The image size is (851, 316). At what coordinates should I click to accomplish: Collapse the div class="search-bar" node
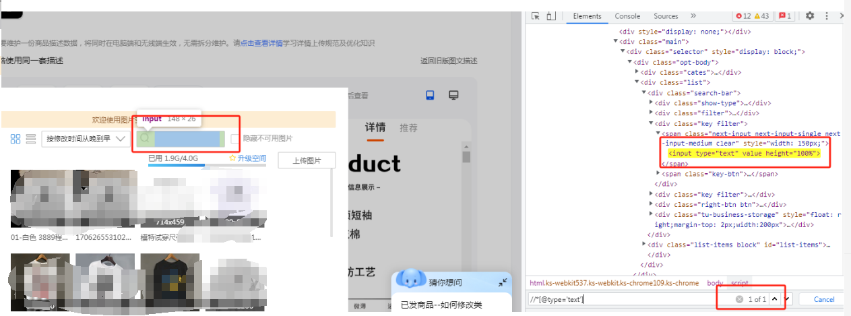(x=644, y=93)
